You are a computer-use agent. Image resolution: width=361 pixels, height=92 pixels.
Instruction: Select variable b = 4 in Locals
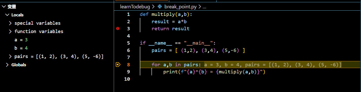tap(21, 48)
